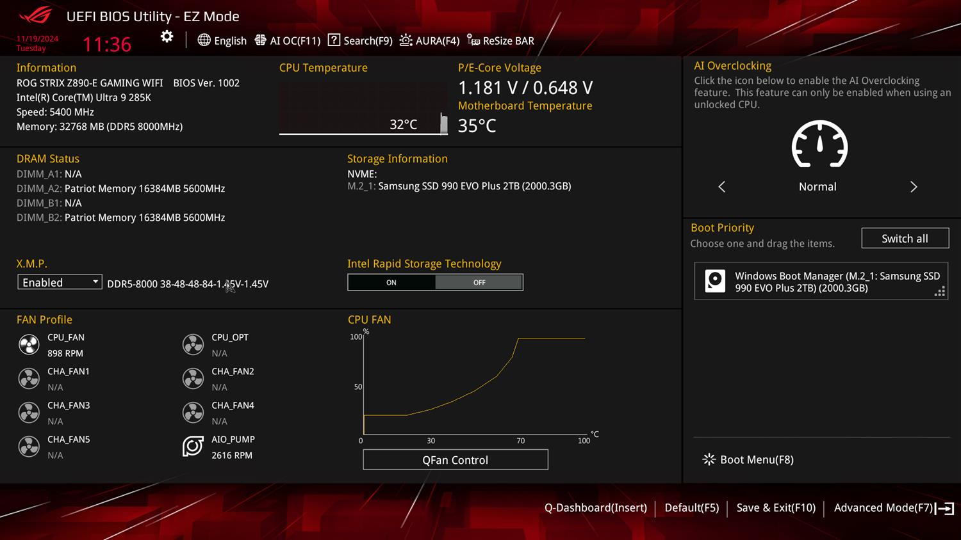Click the Switch all button
Viewport: 961px width, 540px height.
905,239
